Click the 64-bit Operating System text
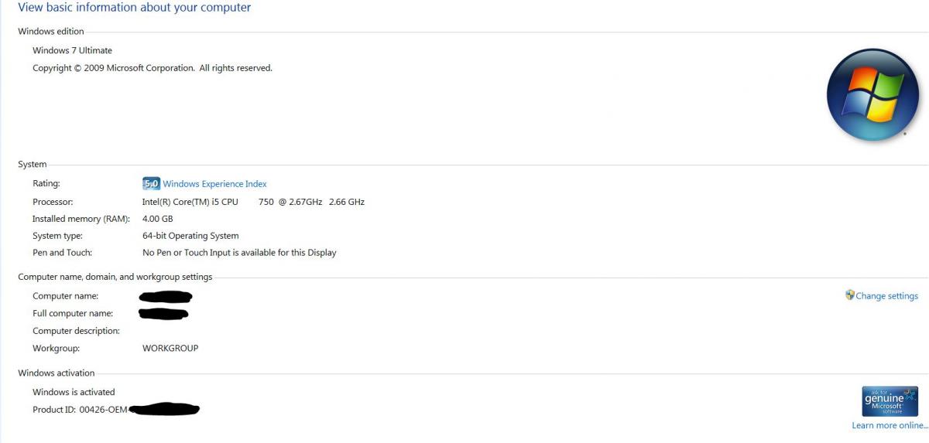This screenshot has height=443, width=929. tap(190, 236)
